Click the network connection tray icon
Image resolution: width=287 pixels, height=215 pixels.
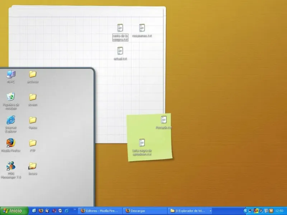[250, 211]
